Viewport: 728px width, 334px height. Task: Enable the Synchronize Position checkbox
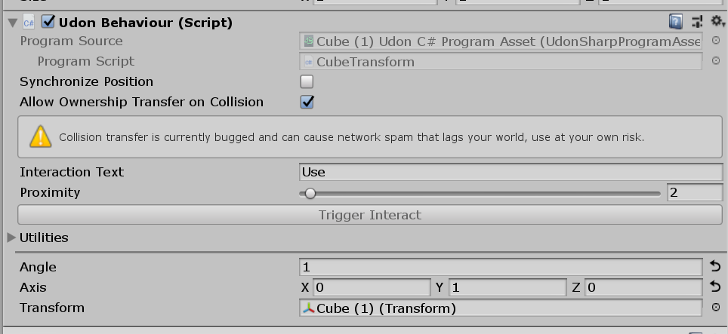coord(307,81)
